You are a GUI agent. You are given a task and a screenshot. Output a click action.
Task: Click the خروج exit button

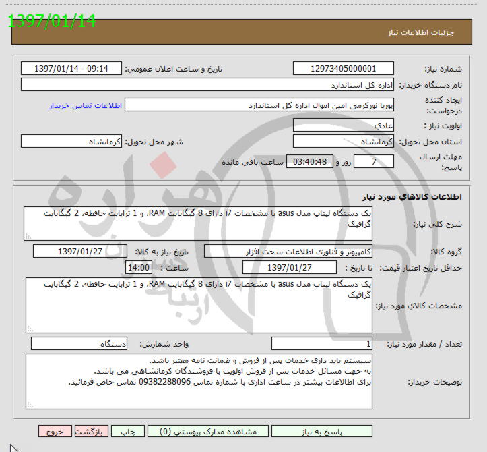click(x=55, y=432)
